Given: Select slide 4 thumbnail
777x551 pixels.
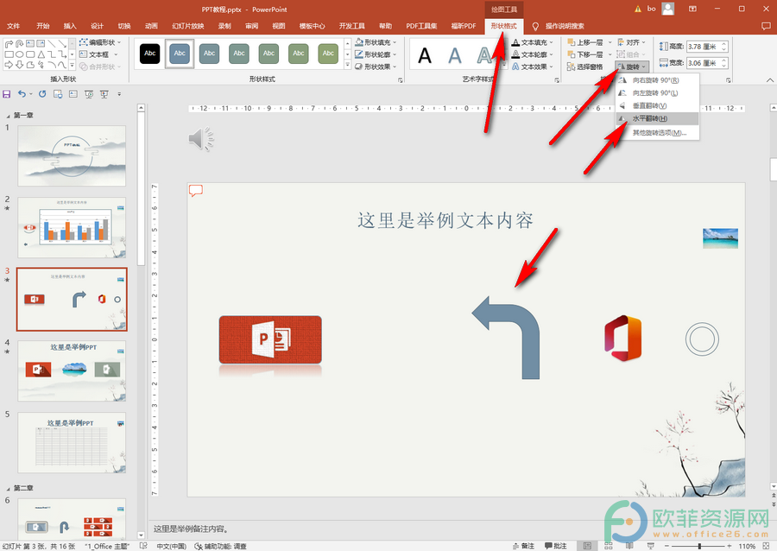Looking at the screenshot, I should [72, 370].
